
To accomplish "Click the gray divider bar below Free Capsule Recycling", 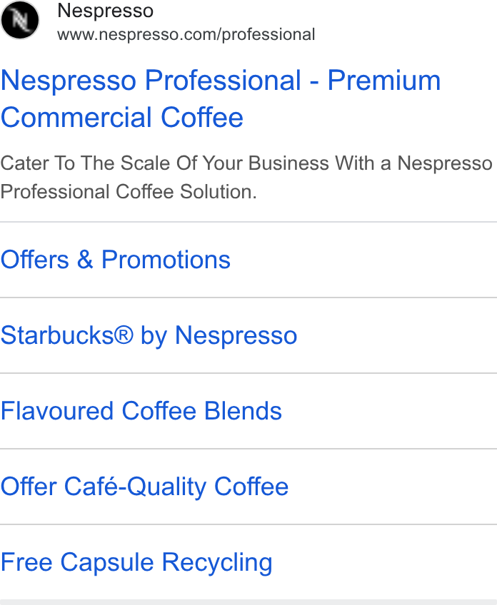I will tap(248, 602).
